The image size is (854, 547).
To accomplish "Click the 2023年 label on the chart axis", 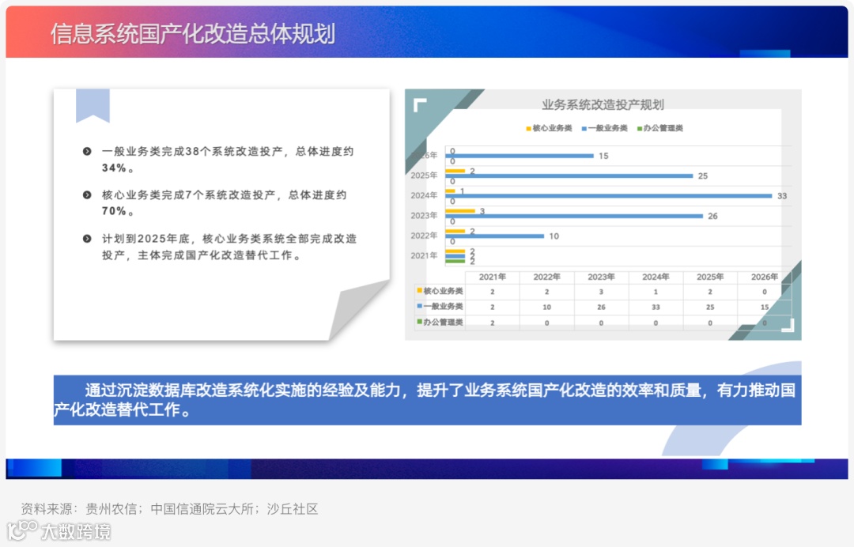I will (x=424, y=216).
